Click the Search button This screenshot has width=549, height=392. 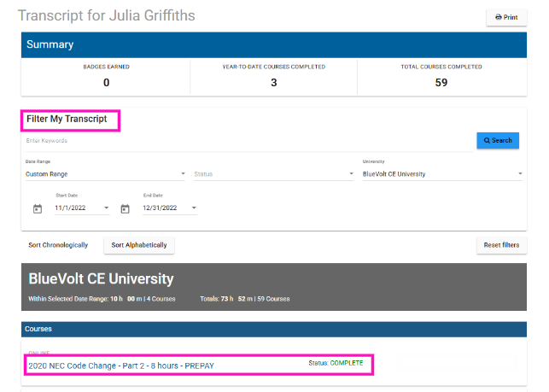(498, 140)
